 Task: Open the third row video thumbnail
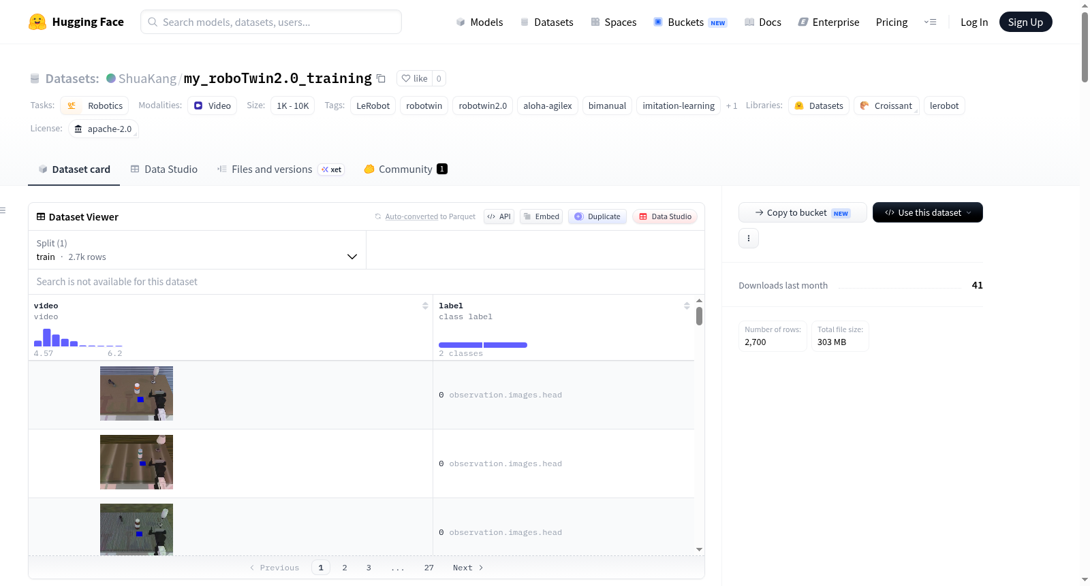coord(136,530)
